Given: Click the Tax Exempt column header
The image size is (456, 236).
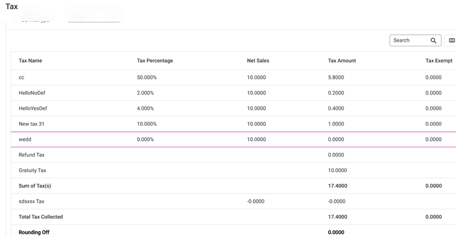Looking at the screenshot, I should point(439,61).
